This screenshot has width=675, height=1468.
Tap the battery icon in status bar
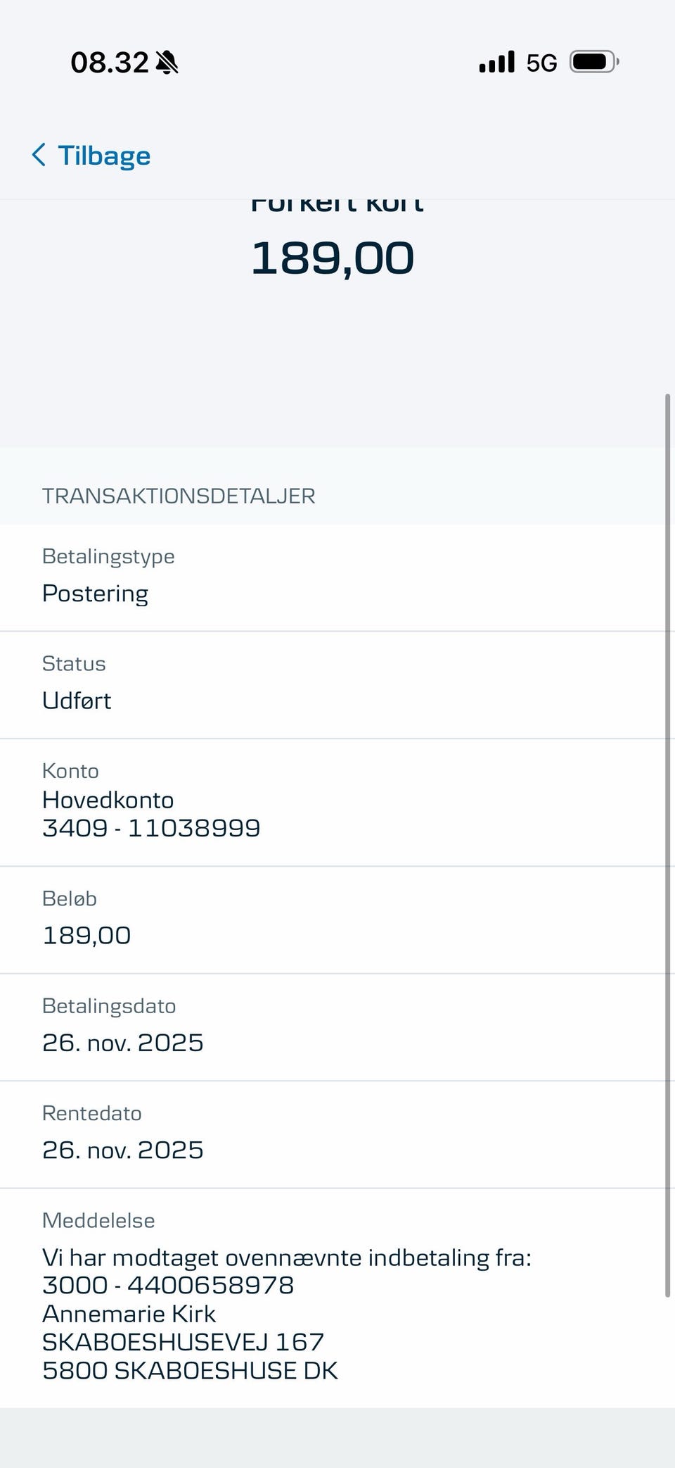click(x=594, y=63)
